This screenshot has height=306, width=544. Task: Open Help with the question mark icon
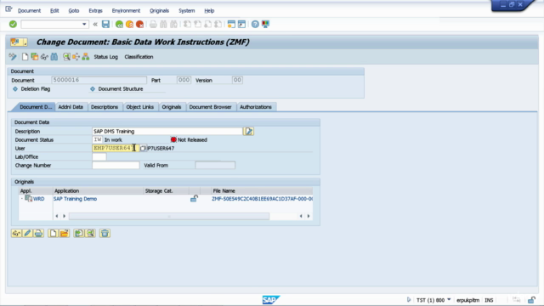(x=255, y=24)
